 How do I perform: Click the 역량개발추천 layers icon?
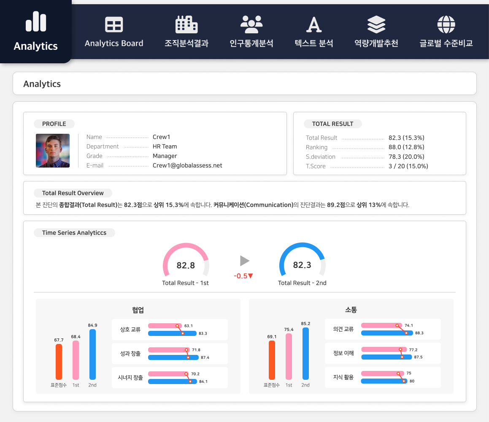coord(376,25)
